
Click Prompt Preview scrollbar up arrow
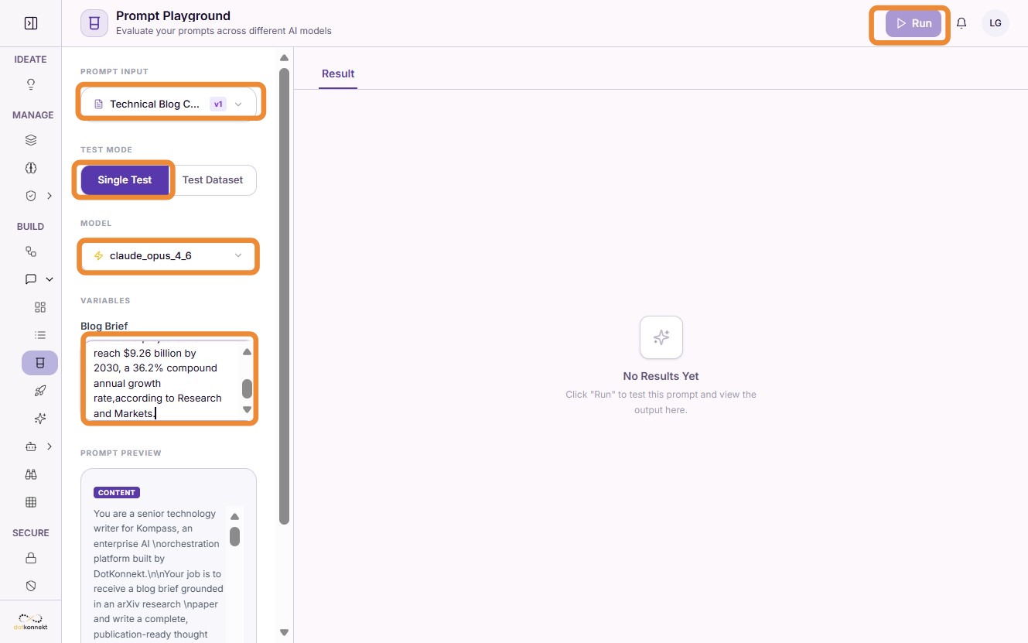point(235,517)
